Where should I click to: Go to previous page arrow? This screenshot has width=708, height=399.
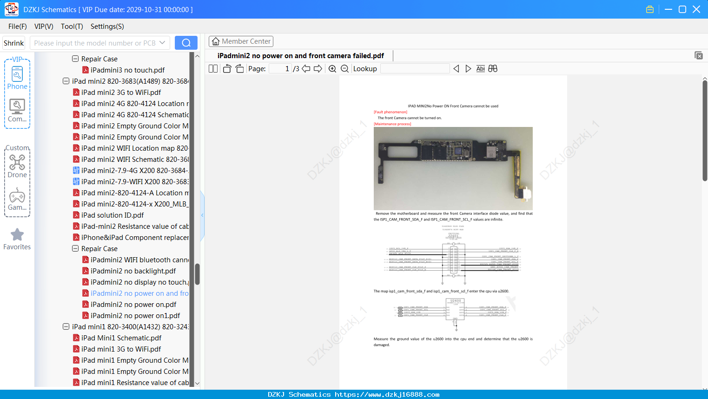tap(306, 69)
